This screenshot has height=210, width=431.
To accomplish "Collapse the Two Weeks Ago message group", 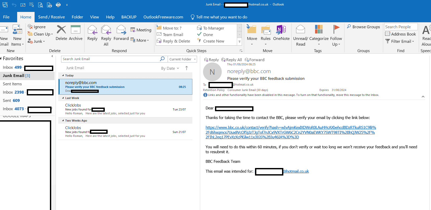I will click(63, 121).
